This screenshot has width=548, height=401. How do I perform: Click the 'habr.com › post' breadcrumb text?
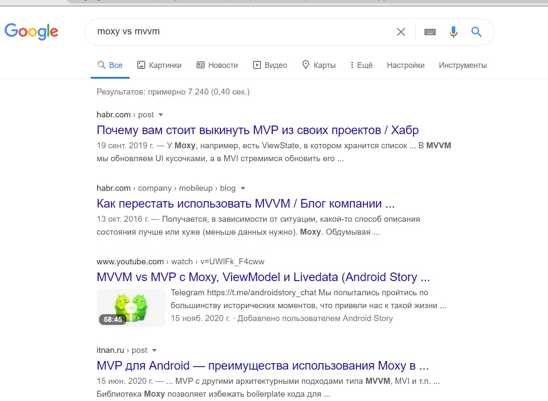coord(125,115)
